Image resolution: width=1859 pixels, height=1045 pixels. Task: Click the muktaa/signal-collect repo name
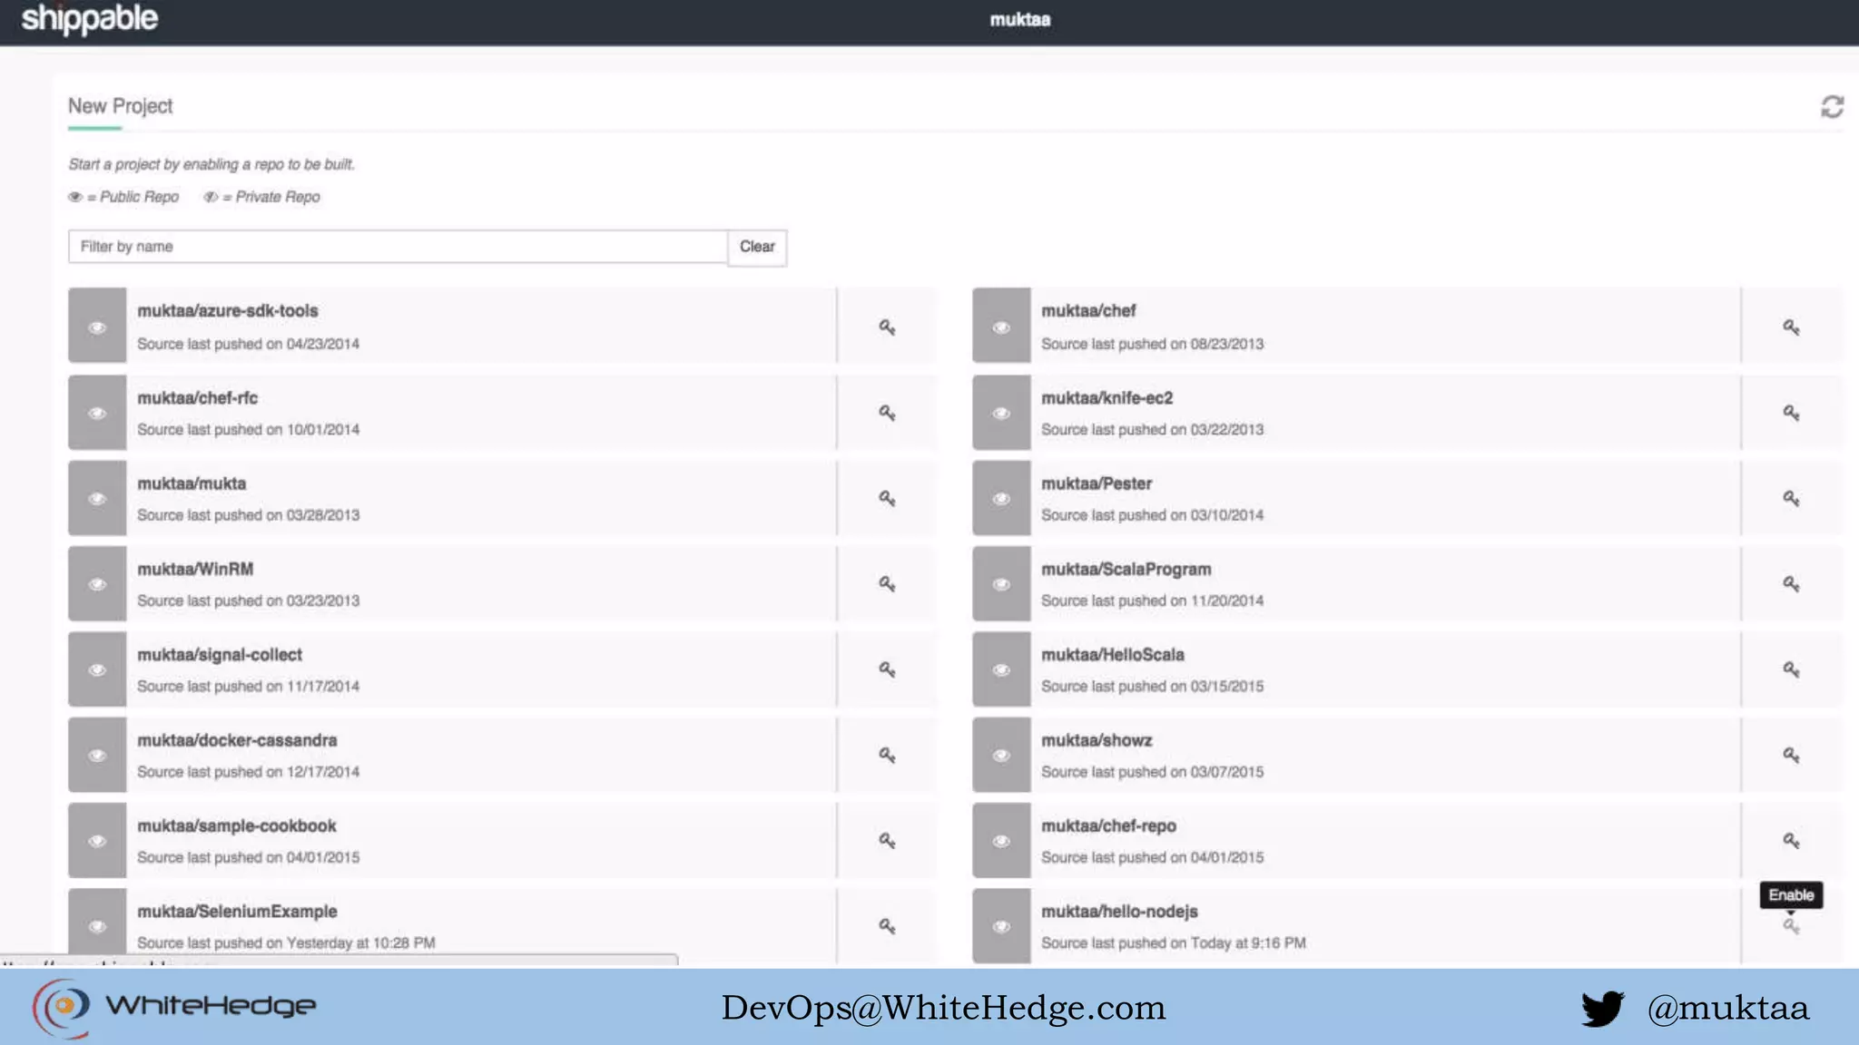[220, 655]
